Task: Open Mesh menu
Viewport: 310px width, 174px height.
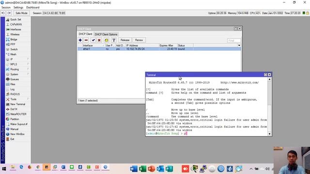Action: (x=13, y=54)
